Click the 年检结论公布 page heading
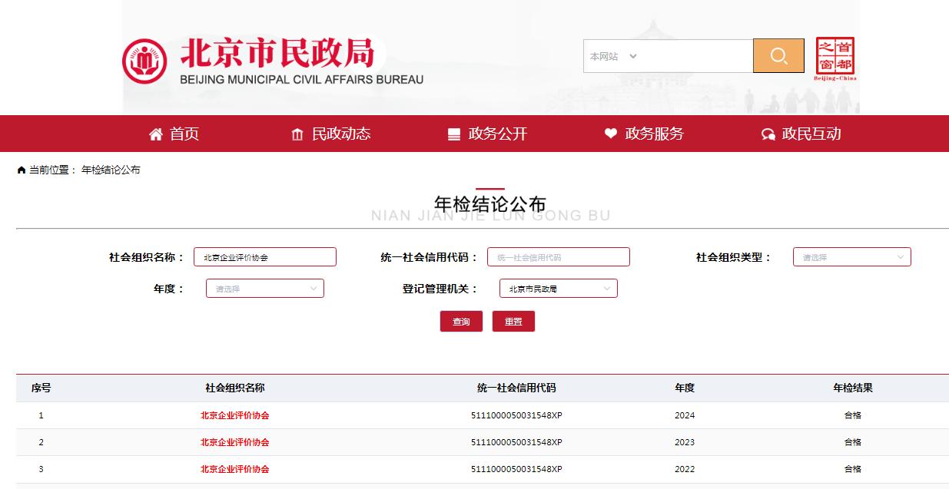The width and height of the screenshot is (949, 489). point(490,203)
